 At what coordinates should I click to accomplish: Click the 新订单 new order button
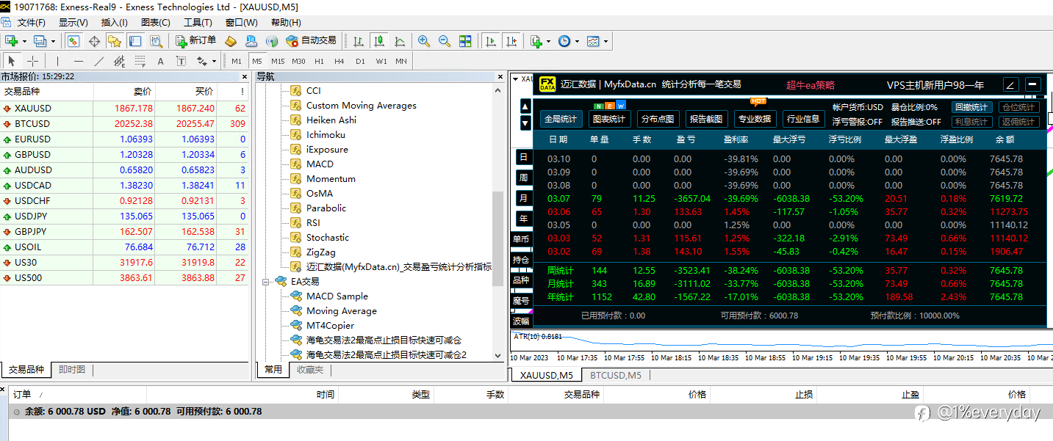195,41
